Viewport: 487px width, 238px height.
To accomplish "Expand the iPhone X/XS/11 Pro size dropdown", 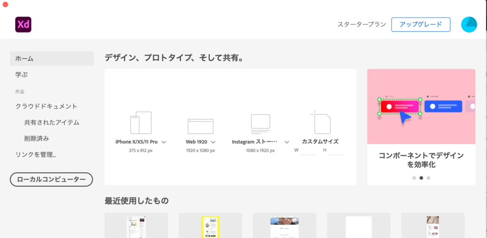I will tap(164, 142).
